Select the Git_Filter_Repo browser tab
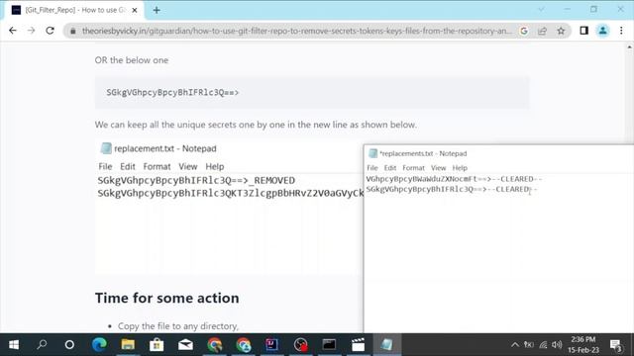Image resolution: width=634 pixels, height=356 pixels. pyautogui.click(x=75, y=10)
